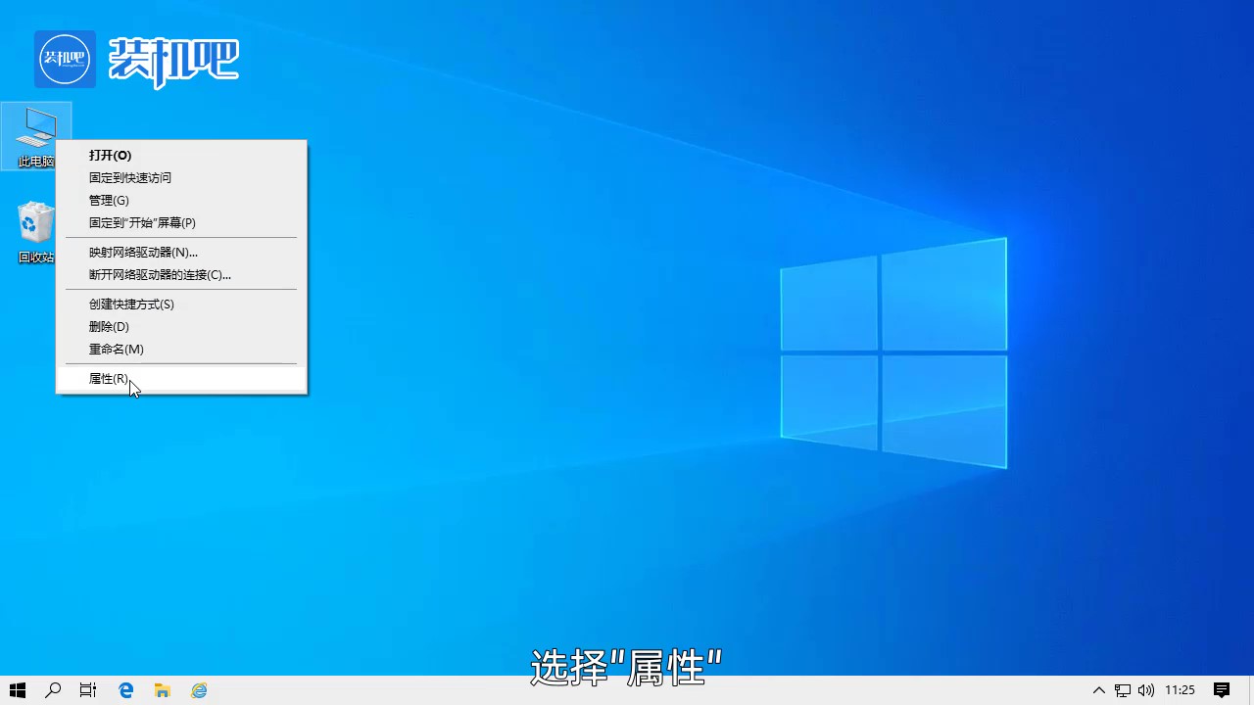
Task: Expand hidden icons in the system tray
Action: coord(1098,690)
